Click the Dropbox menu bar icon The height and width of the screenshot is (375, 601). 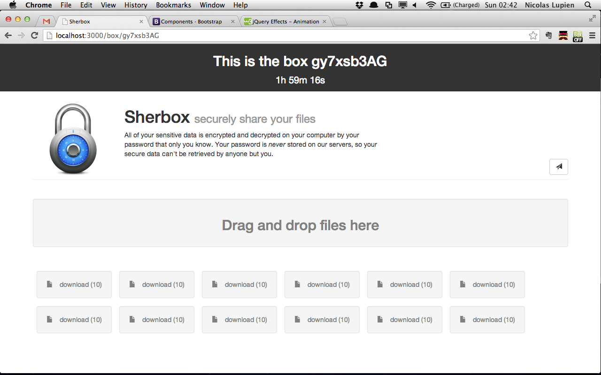(x=359, y=5)
